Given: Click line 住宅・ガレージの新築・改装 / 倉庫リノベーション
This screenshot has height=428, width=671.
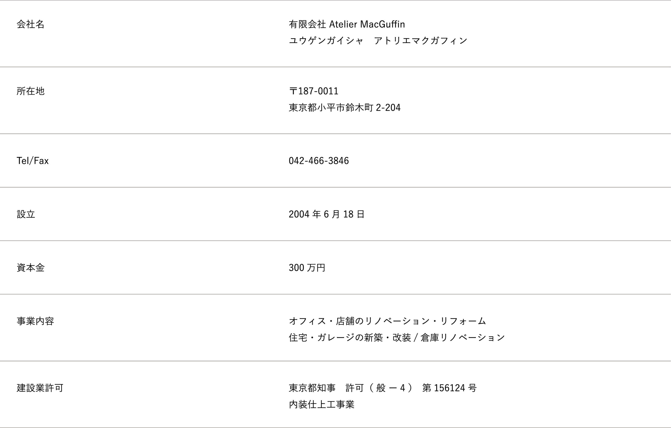Looking at the screenshot, I should coord(397,338).
